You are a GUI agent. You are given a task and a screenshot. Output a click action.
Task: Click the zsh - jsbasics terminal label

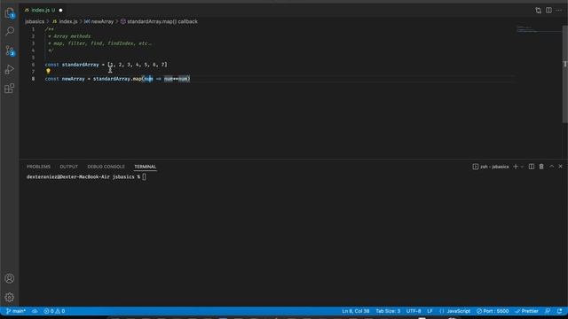[491, 167]
